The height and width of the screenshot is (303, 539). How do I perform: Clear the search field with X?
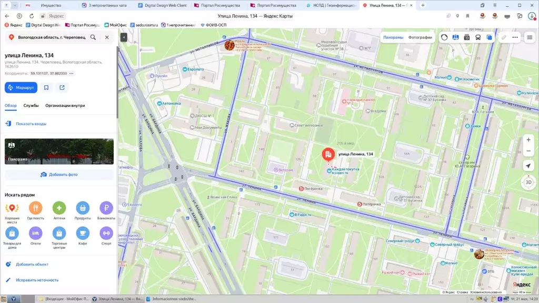click(107, 37)
